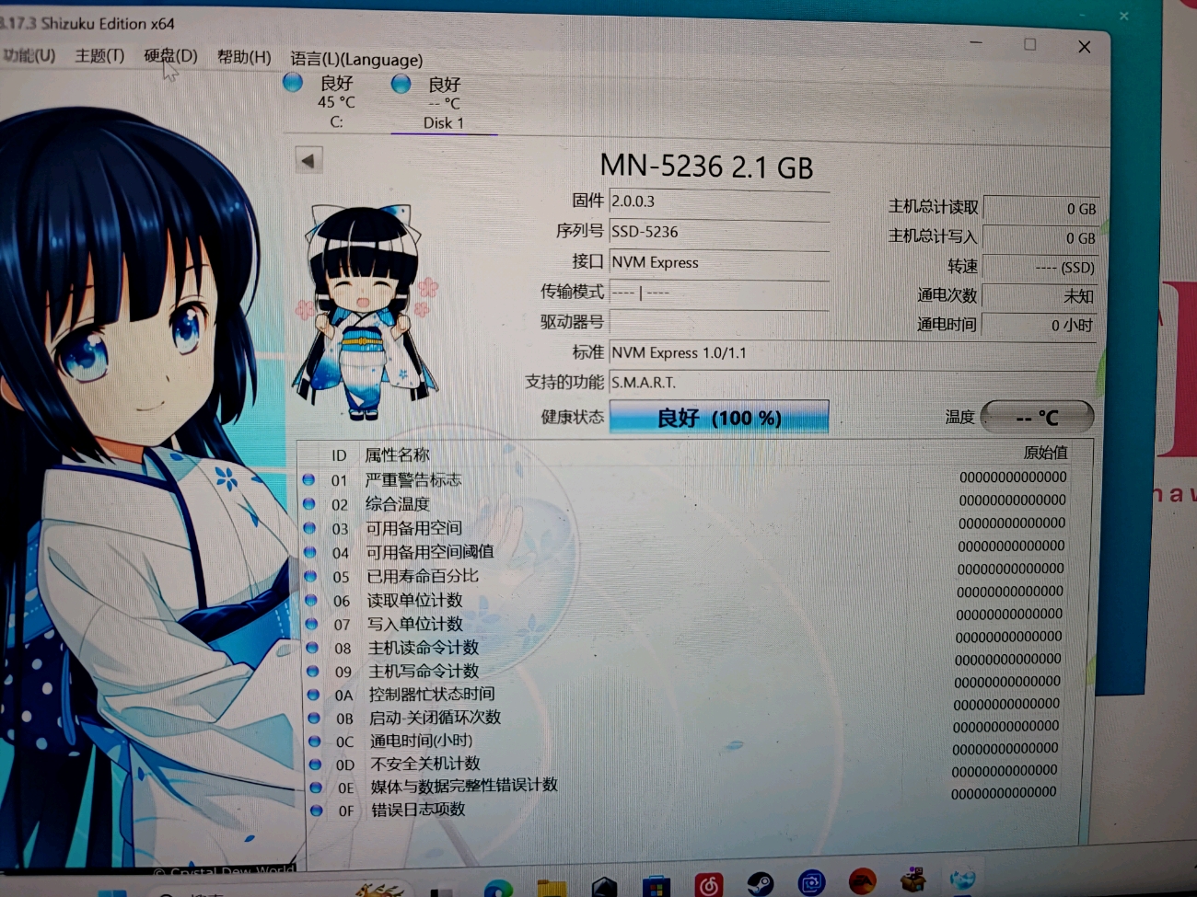Select the 已用寿命百分比 attribute row

point(686,573)
